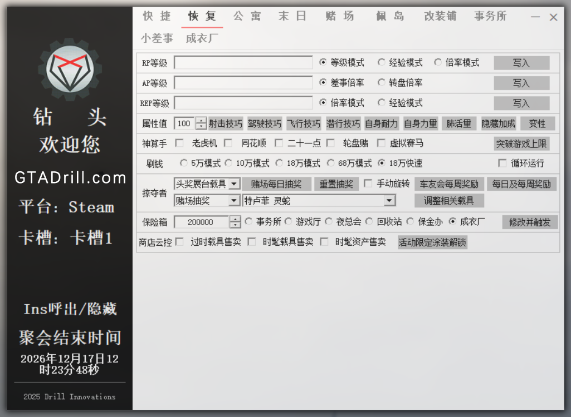Expand the 特卢菲 灵蛇 vehicle dropdown
The image size is (571, 417).
coord(319,200)
